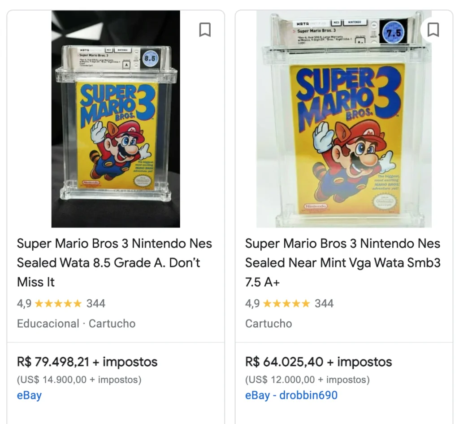459x424 pixels.
Task: Bookmark the Wata 8.5 Grade A listing
Action: pyautogui.click(x=205, y=30)
